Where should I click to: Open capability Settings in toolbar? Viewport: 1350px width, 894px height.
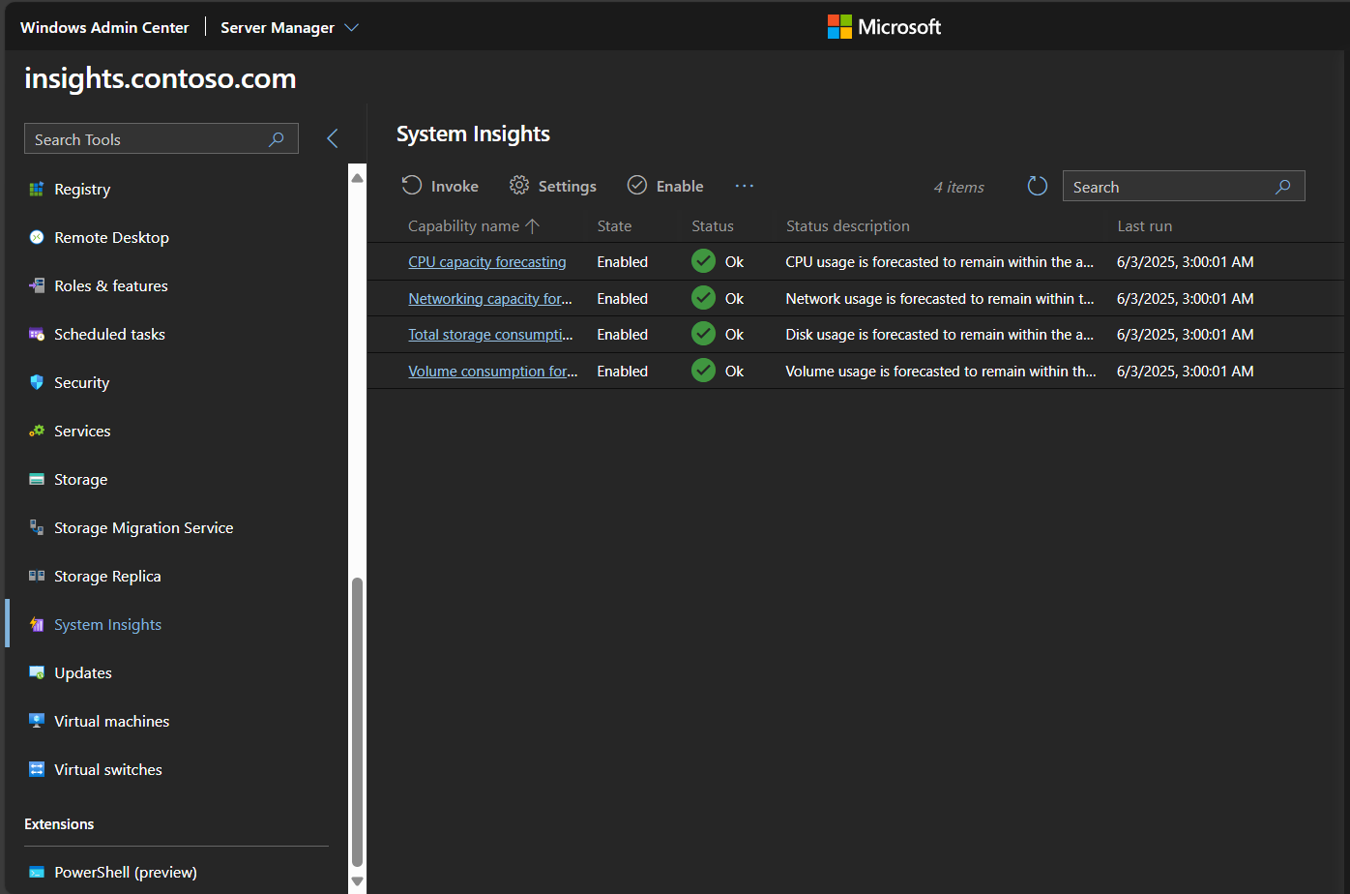point(553,187)
